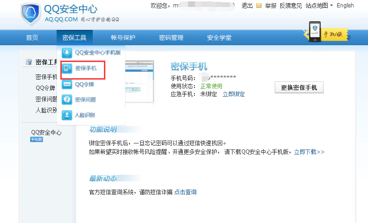This screenshot has width=368, height=223.
Task: Click the QQ令牌 token icon in dropdown
Action: tap(67, 84)
